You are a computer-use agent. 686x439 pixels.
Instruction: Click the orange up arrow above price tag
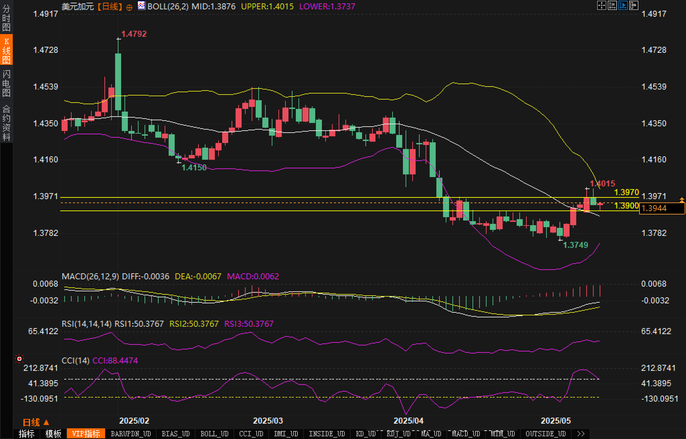tap(682, 200)
